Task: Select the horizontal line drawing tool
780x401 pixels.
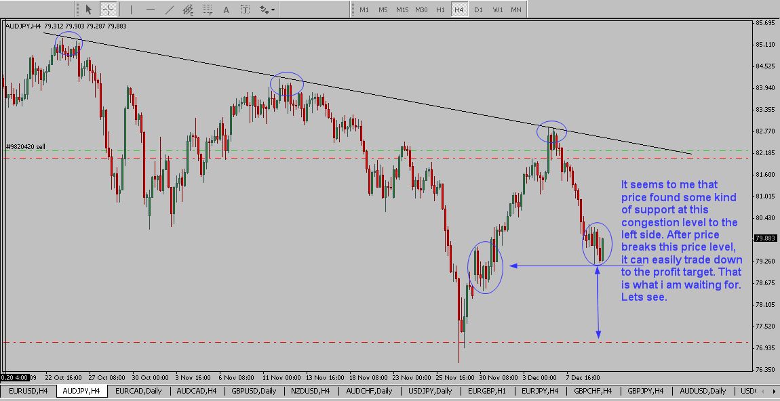Action: 150,9
